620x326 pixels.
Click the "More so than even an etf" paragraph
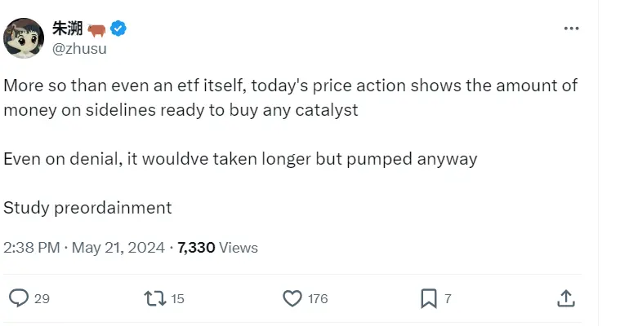290,98
